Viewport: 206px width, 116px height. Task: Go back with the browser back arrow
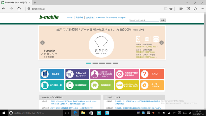tap(4, 9)
